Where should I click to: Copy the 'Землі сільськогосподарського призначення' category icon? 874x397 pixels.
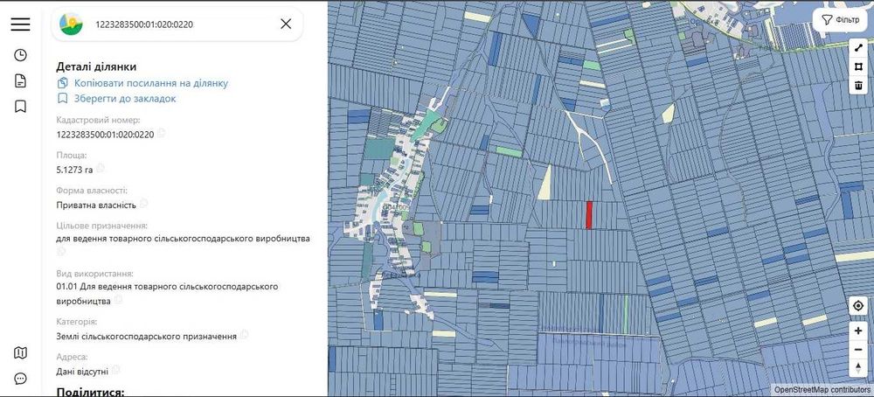[x=244, y=335]
